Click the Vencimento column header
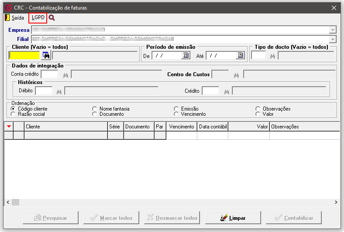The image size is (344, 232). coord(182,127)
